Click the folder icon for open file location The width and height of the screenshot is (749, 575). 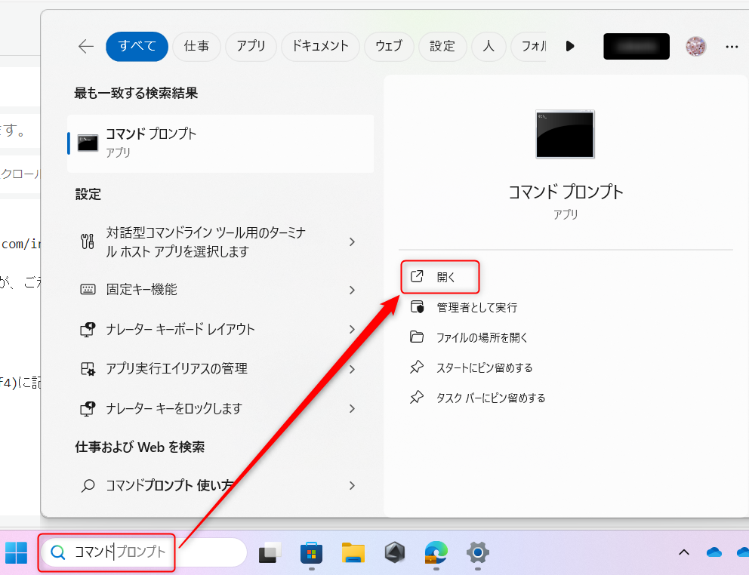[417, 337]
